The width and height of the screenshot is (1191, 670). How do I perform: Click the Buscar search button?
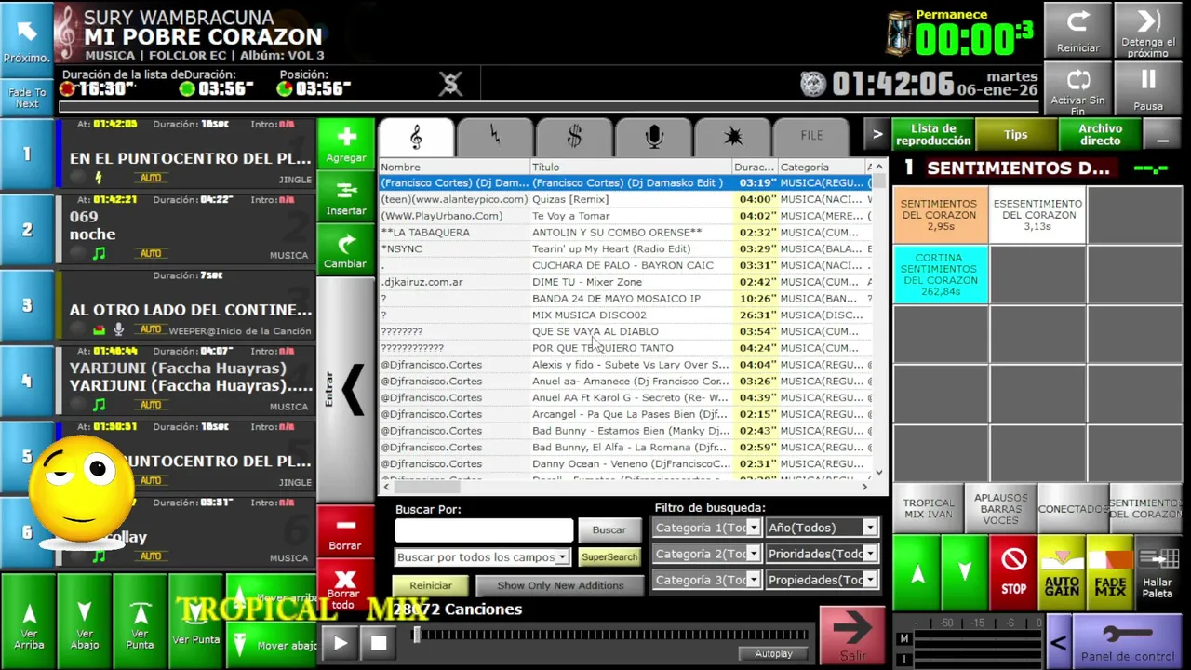click(x=609, y=530)
